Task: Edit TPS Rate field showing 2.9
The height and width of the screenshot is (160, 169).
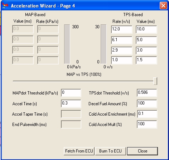Action: [x=122, y=50]
